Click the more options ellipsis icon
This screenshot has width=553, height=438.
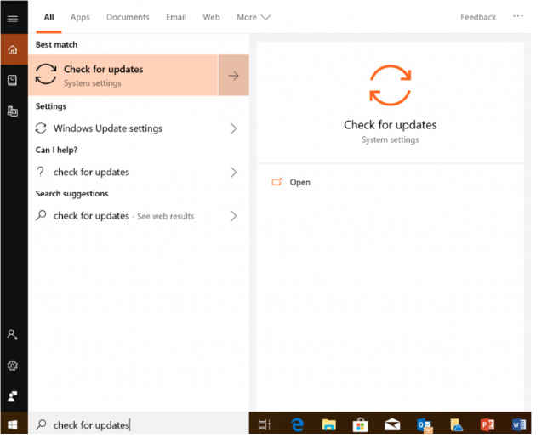[518, 16]
